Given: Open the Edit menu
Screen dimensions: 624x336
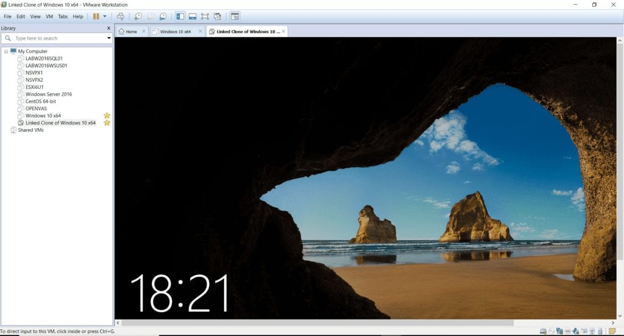Looking at the screenshot, I should 21,16.
